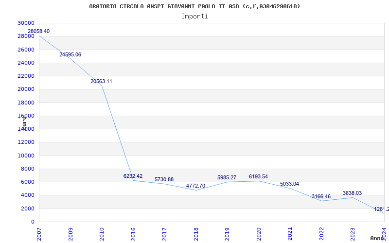Click the y-axis value 2000

(28, 209)
